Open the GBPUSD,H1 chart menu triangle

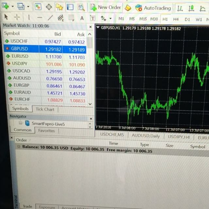(x=98, y=27)
